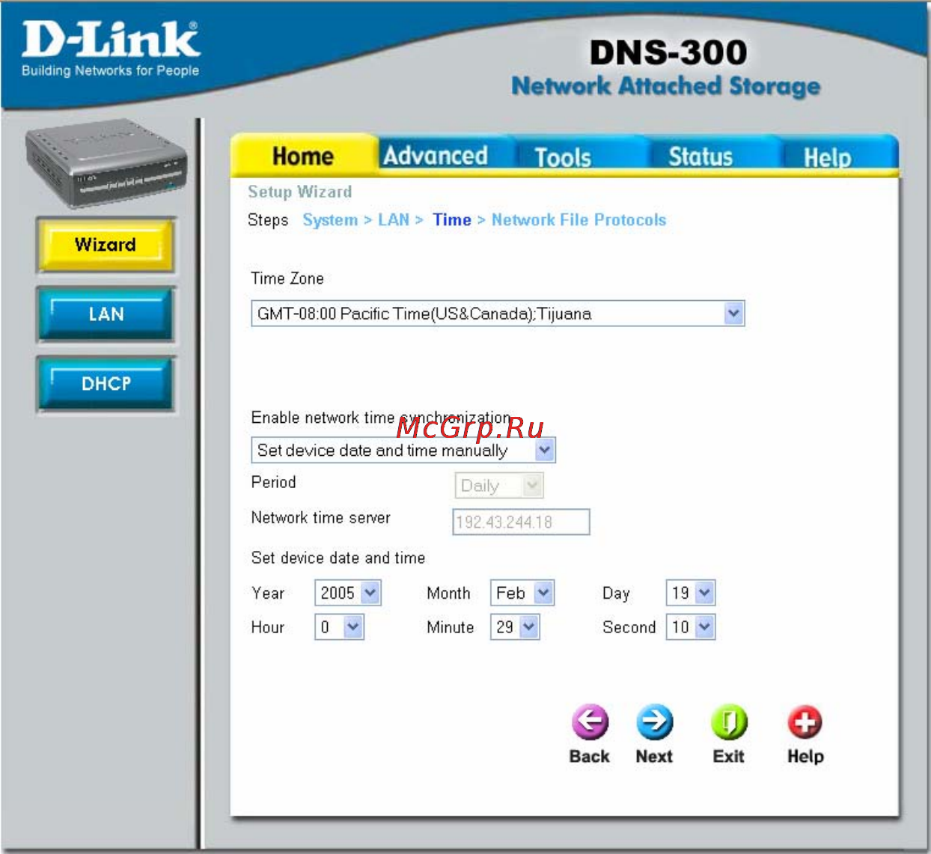Screen dimensions: 931x854
Task: Click the Time Zone label
Action: pos(287,278)
